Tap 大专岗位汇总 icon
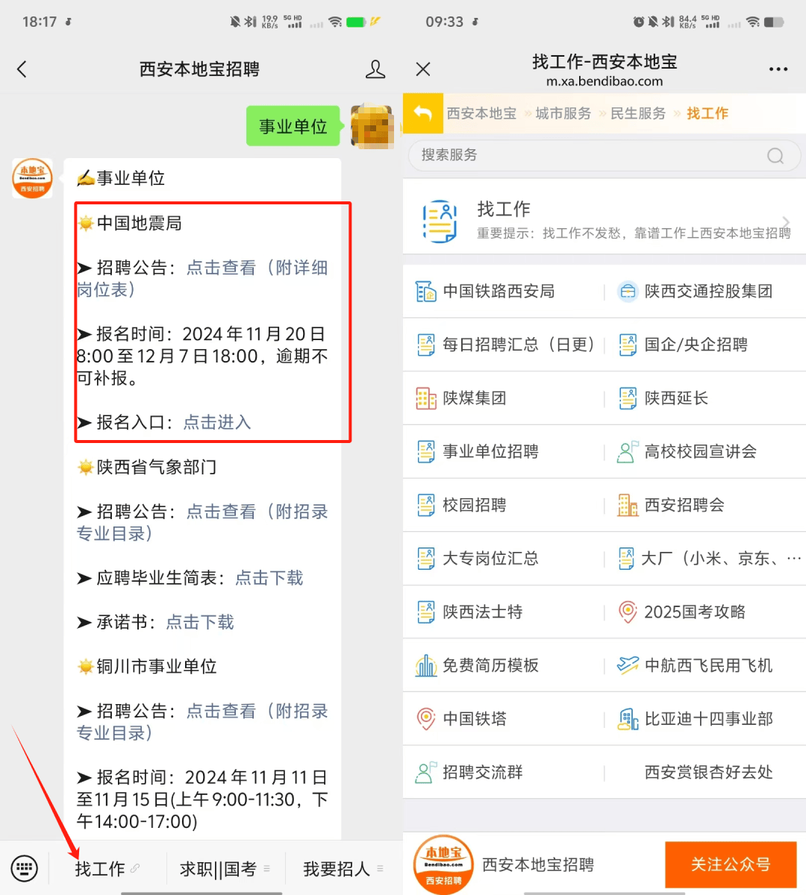The height and width of the screenshot is (895, 806). 425,559
